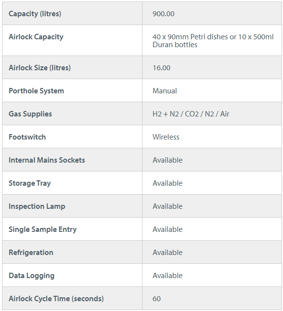283x311 pixels.
Task: Click the Airlock Capacity row label
Action: (36, 37)
